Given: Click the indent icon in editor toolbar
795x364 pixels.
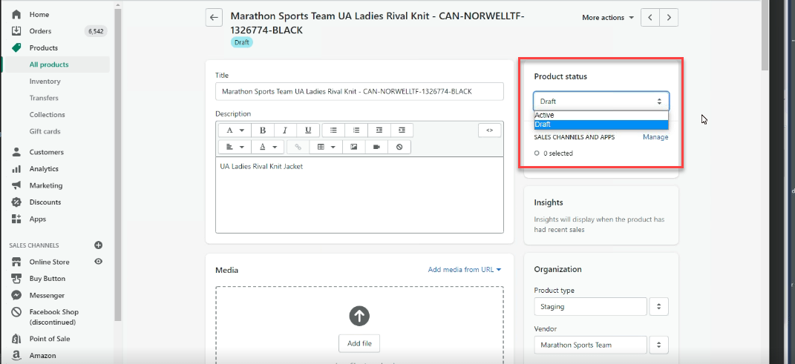Looking at the screenshot, I should pos(402,130).
